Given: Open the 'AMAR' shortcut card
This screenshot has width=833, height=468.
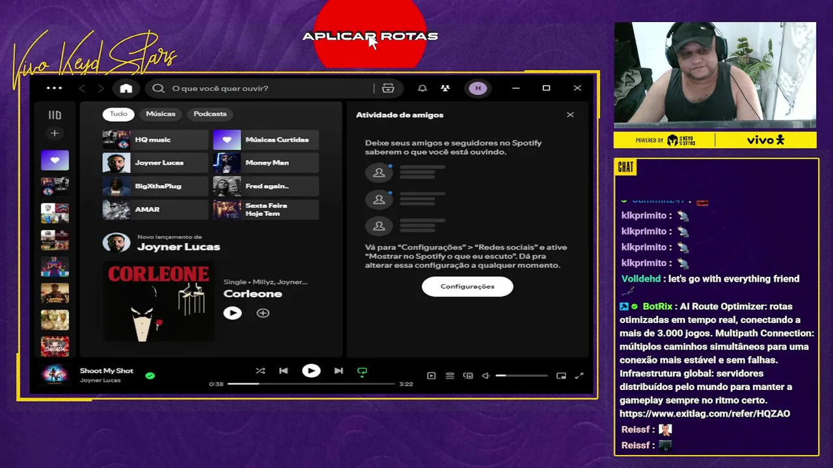Looking at the screenshot, I should pos(155,209).
